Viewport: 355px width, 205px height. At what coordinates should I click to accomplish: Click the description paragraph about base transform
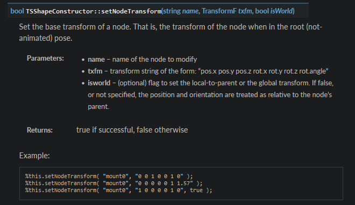171,32
